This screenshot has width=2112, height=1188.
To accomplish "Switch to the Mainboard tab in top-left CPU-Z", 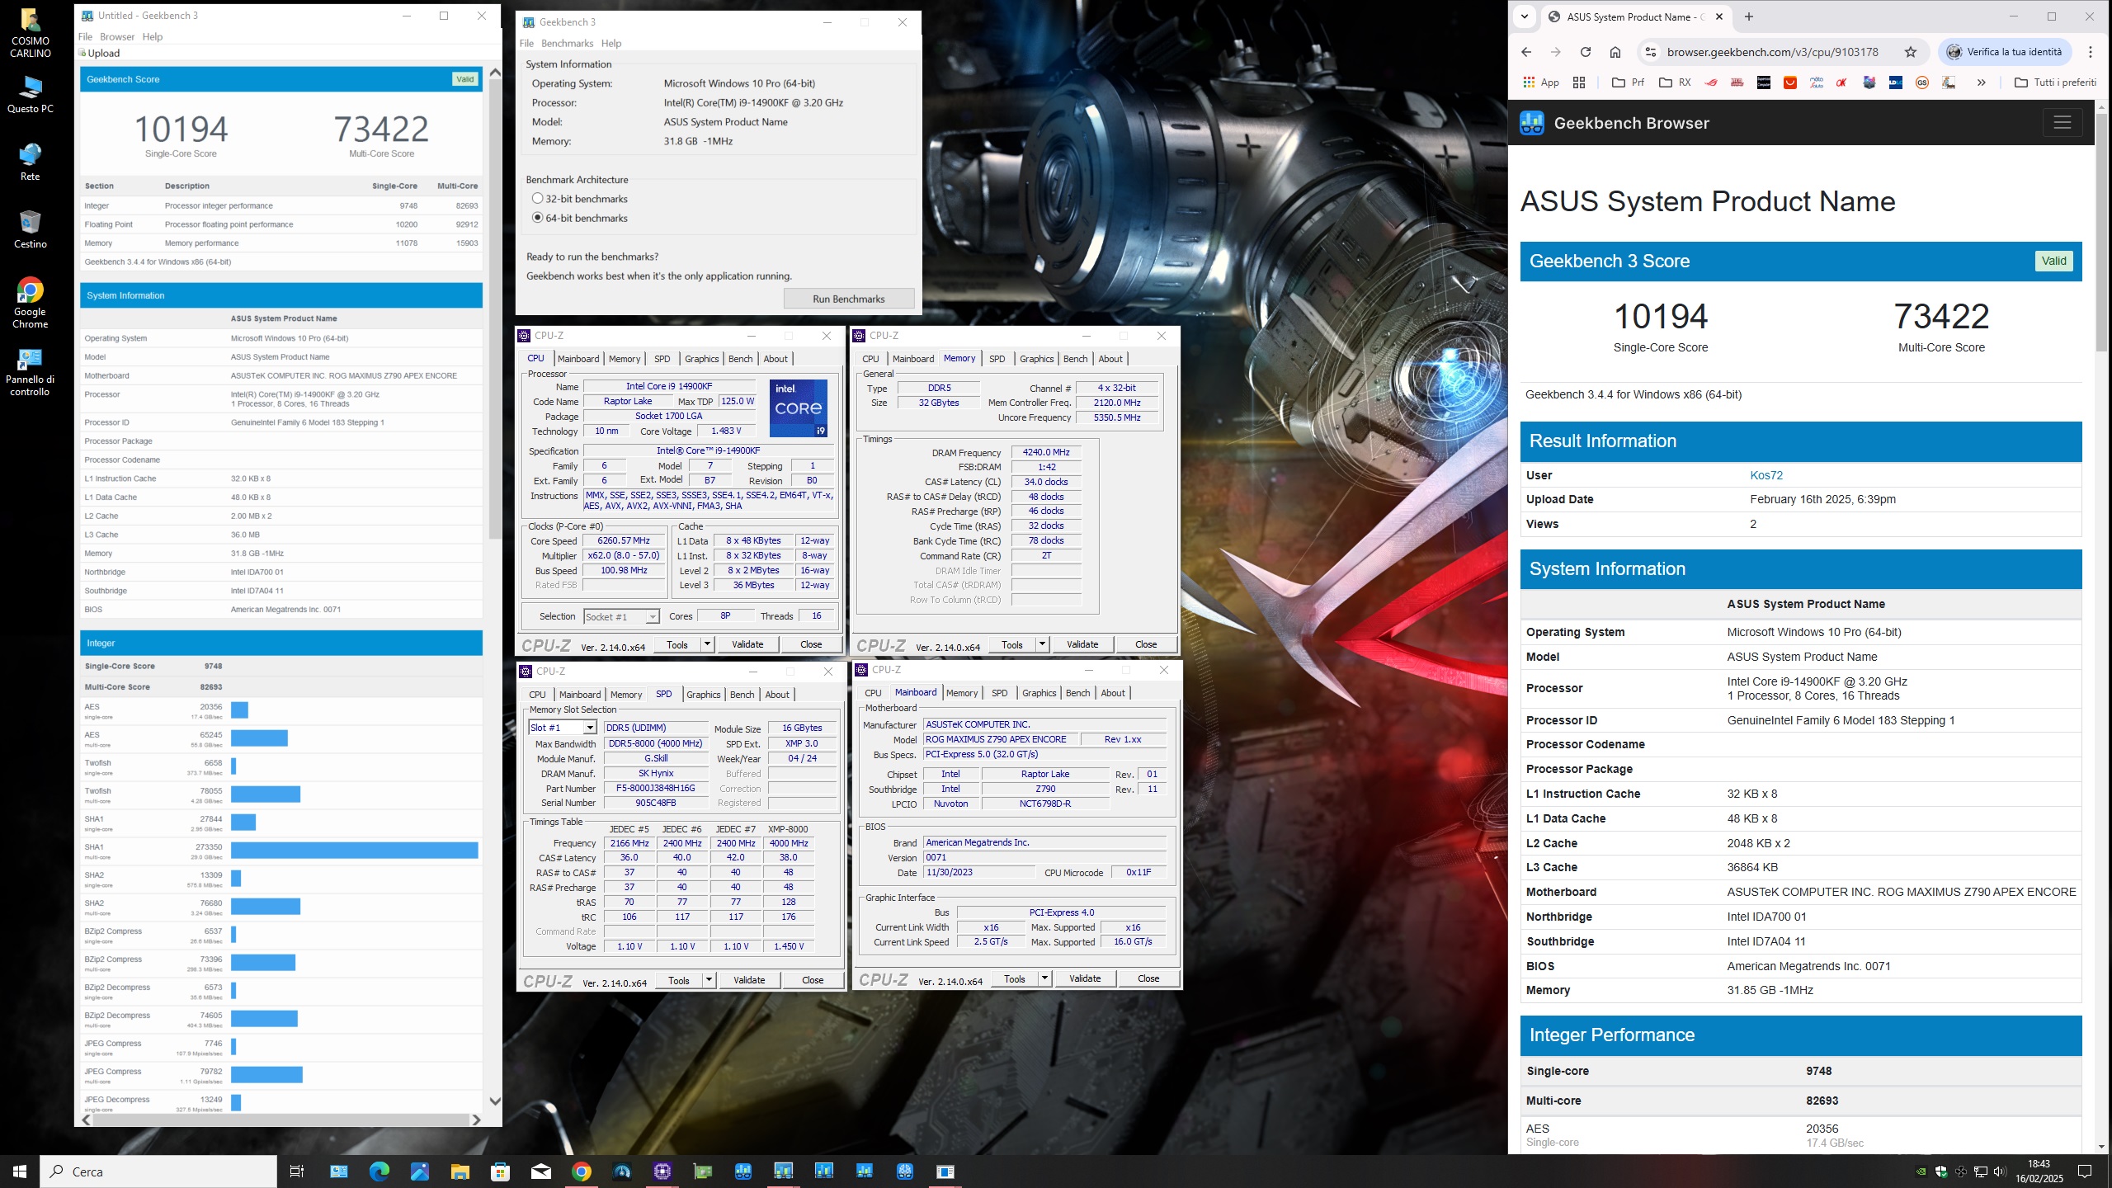I will tap(578, 359).
